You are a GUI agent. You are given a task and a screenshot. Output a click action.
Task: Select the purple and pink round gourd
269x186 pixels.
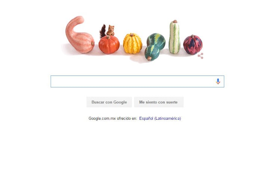pos(193,45)
